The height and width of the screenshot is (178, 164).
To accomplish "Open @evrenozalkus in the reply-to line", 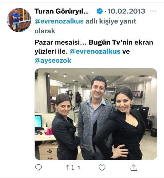I will pos(59,21).
